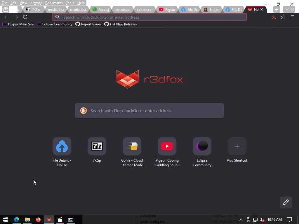
Task: Click the muted volume tray icon
Action: (262, 220)
